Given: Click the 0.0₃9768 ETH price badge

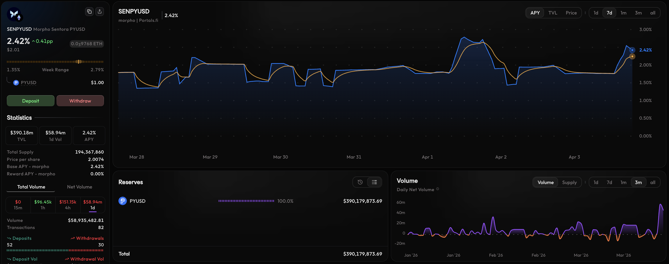Looking at the screenshot, I should coord(87,44).
